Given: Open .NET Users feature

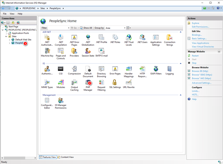Looking at the screenshot, I should click(142, 39).
